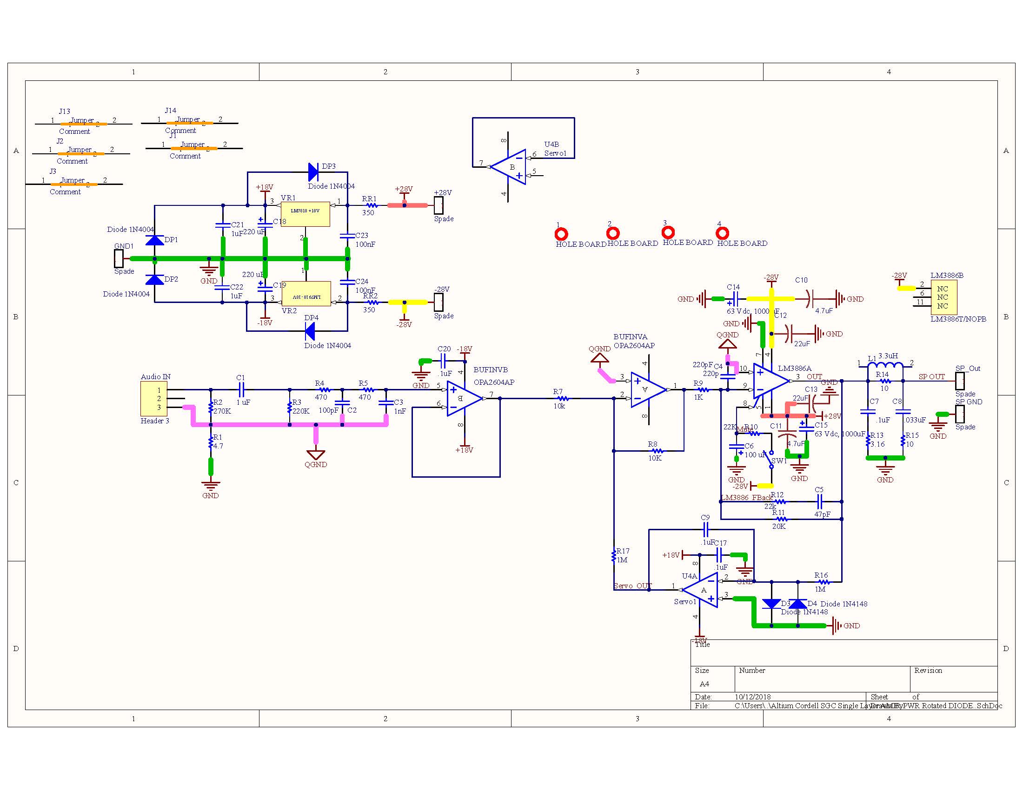
Task: Click the SP GND spade connector
Action: point(960,414)
